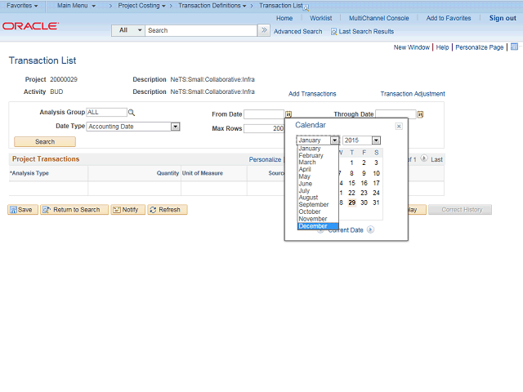Close the Calendar popup

(x=399, y=126)
